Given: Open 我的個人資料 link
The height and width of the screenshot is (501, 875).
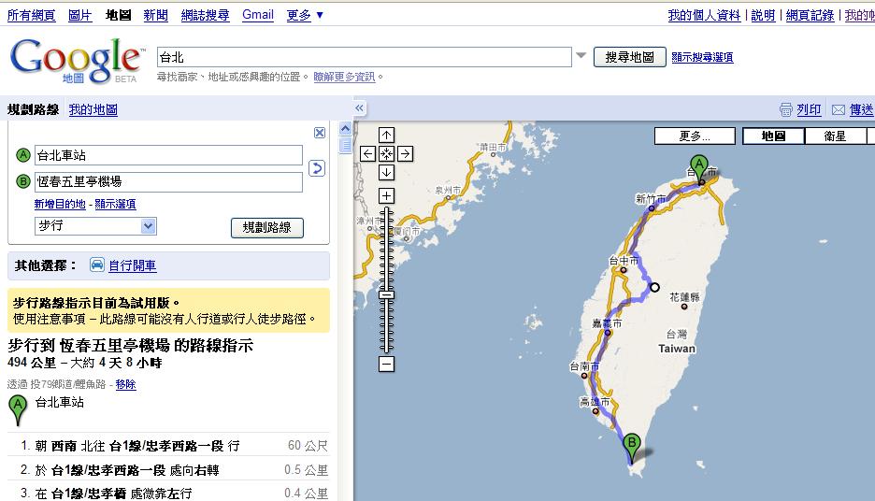Looking at the screenshot, I should [x=704, y=15].
